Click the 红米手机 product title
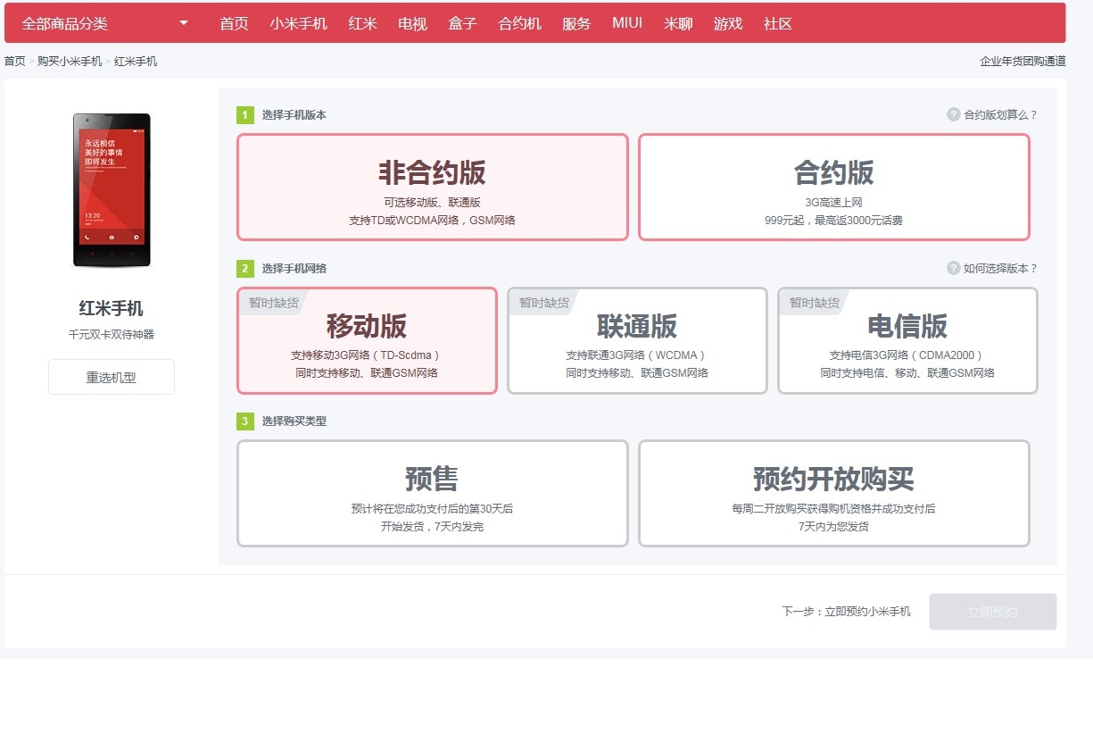The width and height of the screenshot is (1093, 743). 112,309
